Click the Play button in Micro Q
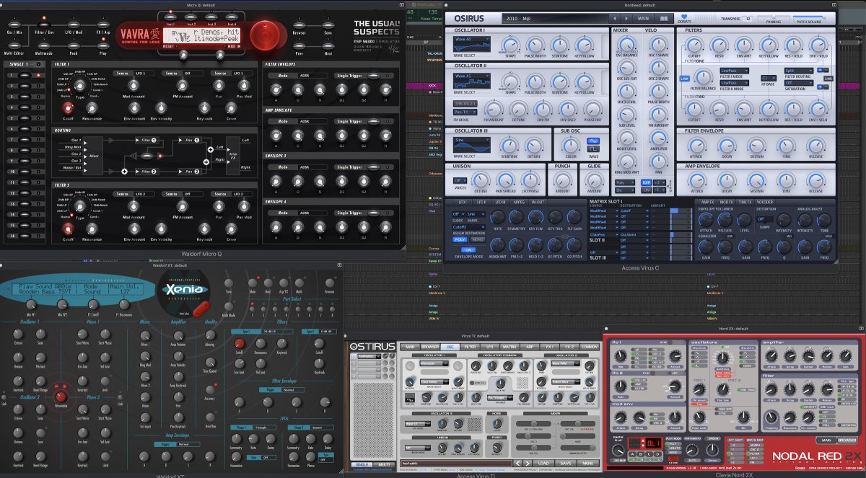866x478 pixels. (103, 45)
